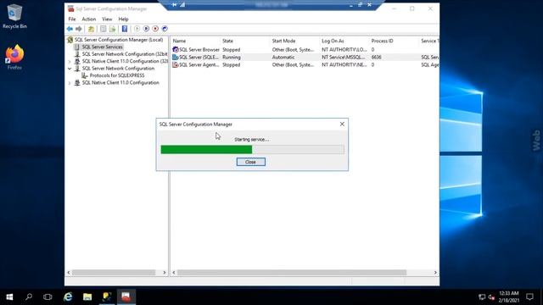Screen dimensions: 543x305
Task: Expand the last SQL Native Client 11.0 Configuration
Action: pyautogui.click(x=70, y=83)
